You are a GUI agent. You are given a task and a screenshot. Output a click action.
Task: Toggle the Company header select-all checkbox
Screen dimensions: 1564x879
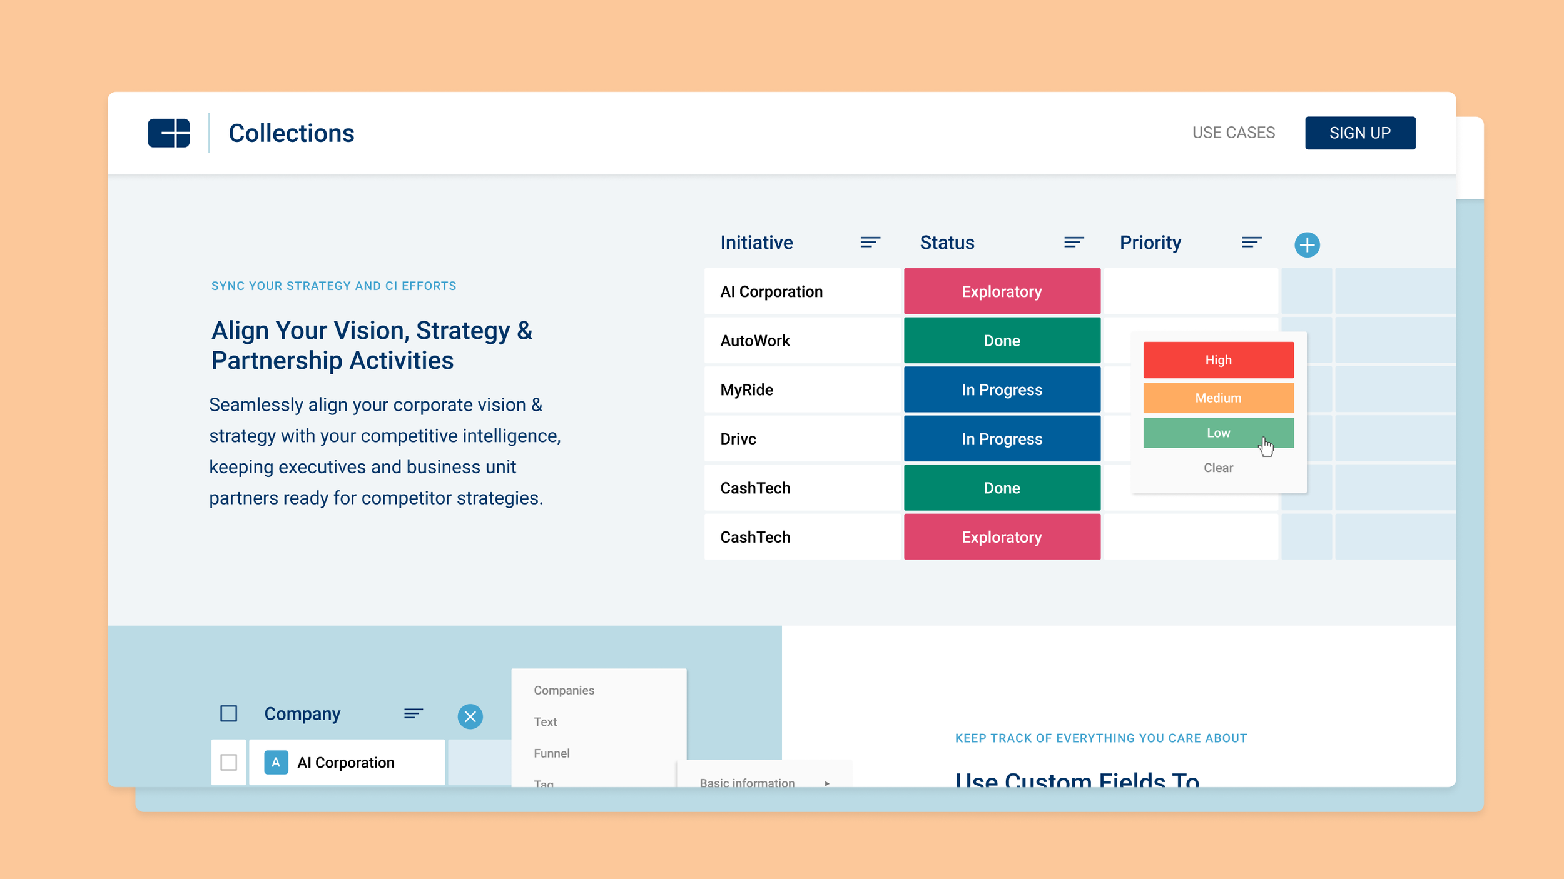[229, 713]
